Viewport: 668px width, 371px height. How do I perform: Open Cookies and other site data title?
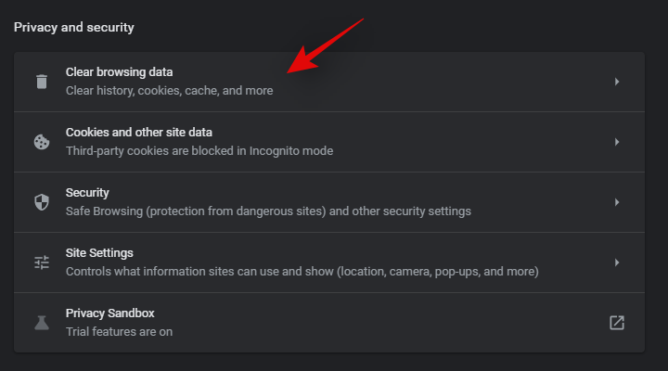(138, 133)
